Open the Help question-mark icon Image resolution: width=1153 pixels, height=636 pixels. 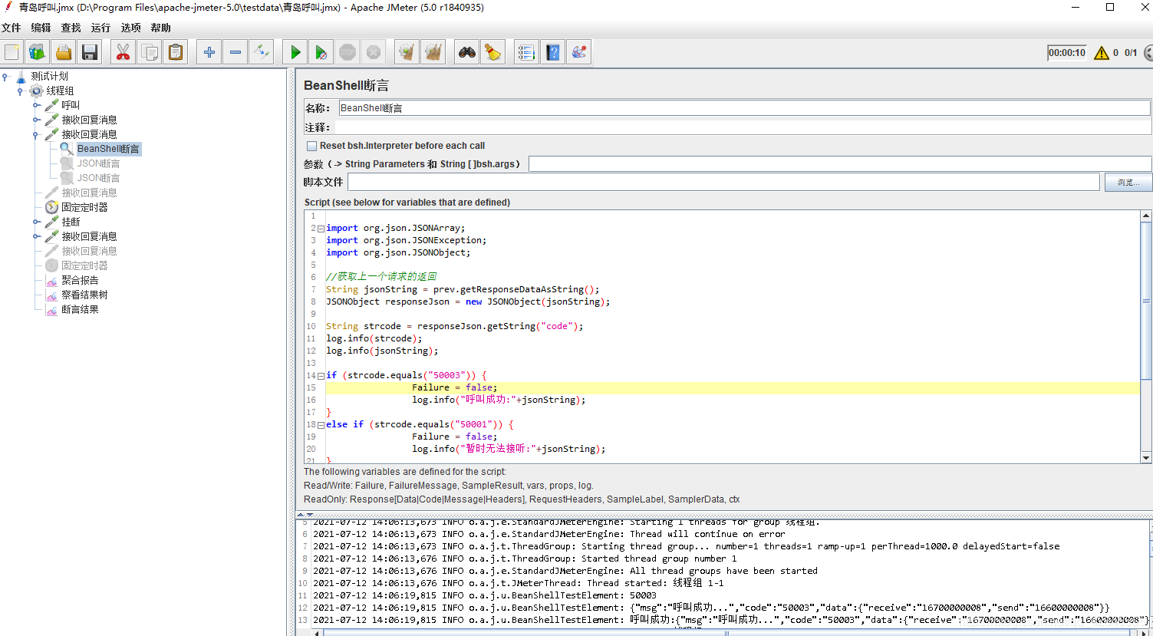click(x=552, y=52)
